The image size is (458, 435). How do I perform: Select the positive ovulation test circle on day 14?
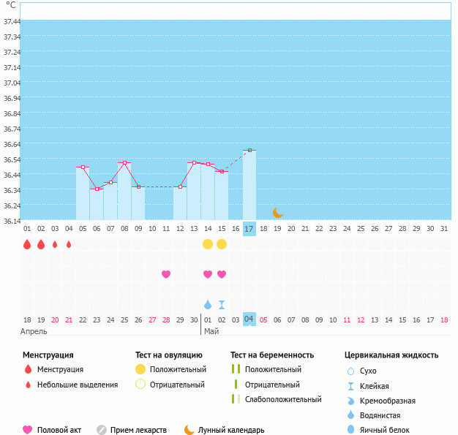click(x=208, y=244)
